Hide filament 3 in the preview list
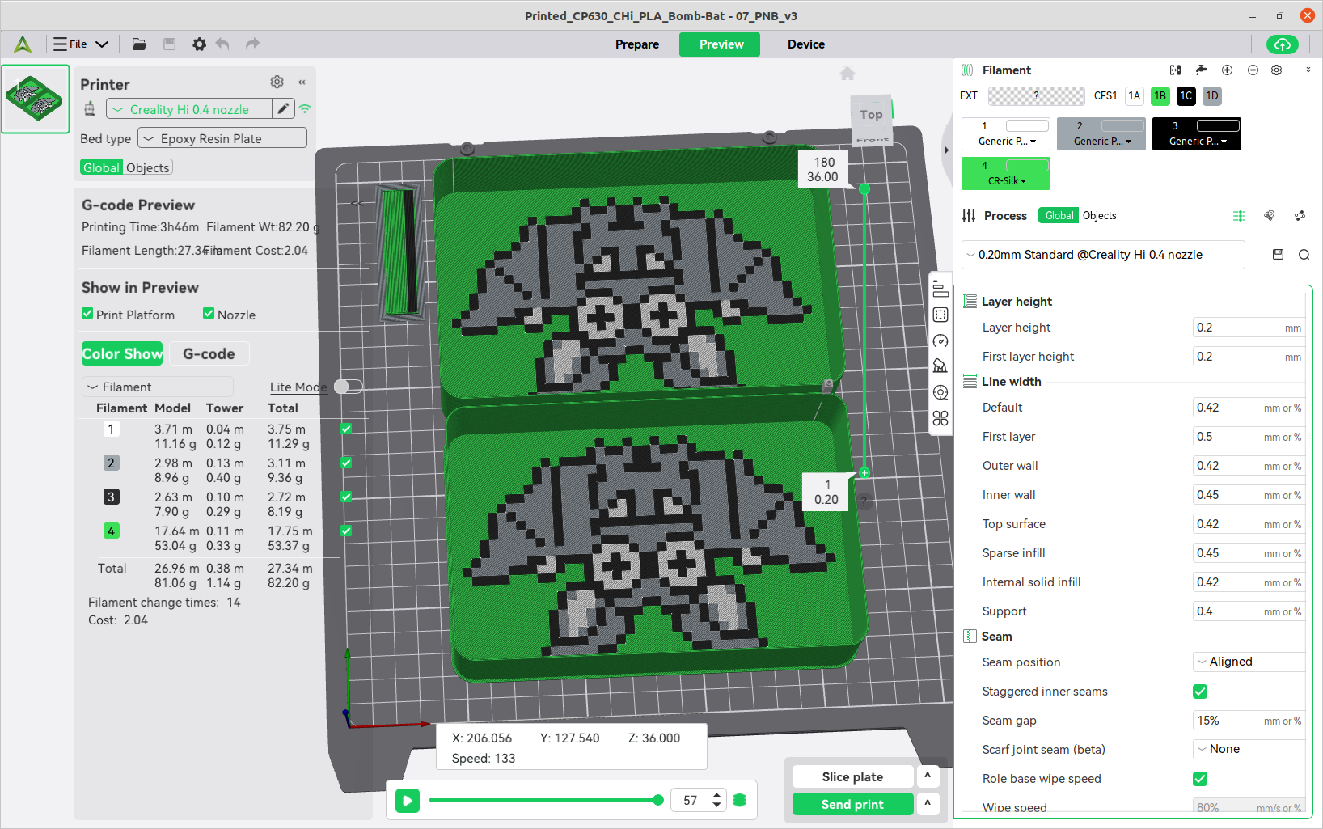 pos(346,497)
